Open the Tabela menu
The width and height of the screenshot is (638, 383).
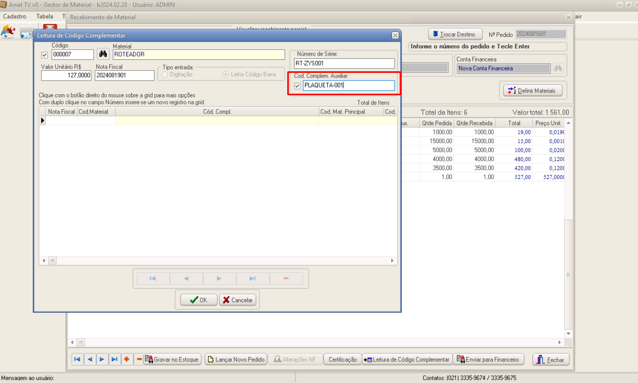(45, 16)
